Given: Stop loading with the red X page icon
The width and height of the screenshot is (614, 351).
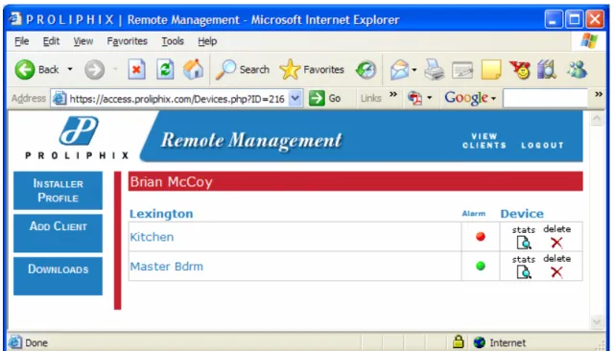Looking at the screenshot, I should coord(136,70).
